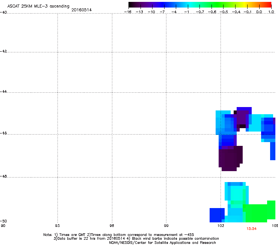
Task: Click the 'NOAA/NESDIS/Center for Satellite Applications and Research' credit
Action: pos(162,243)
